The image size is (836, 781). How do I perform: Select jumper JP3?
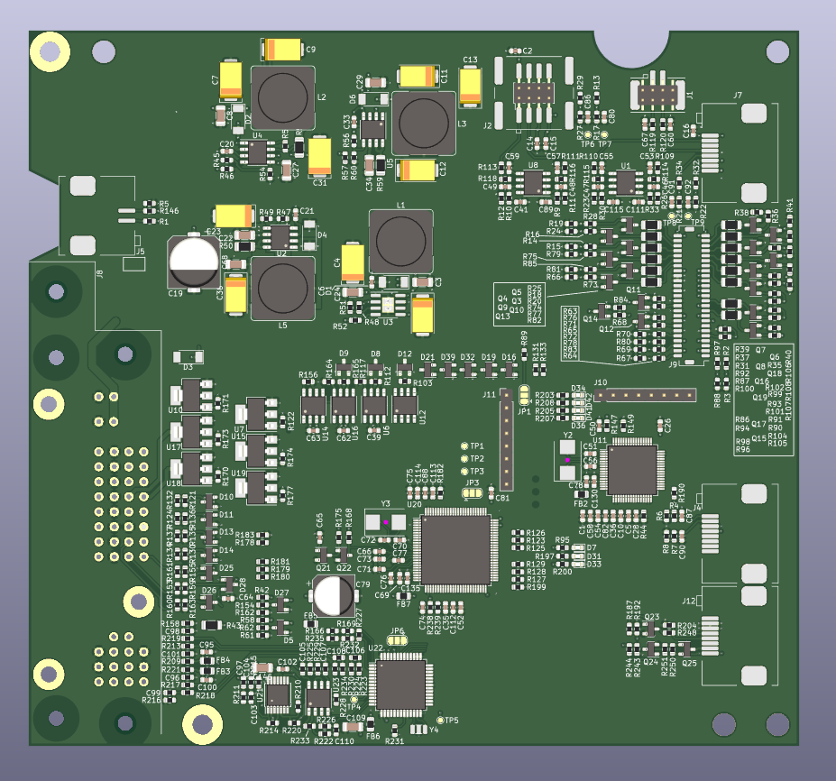pyautogui.click(x=473, y=493)
